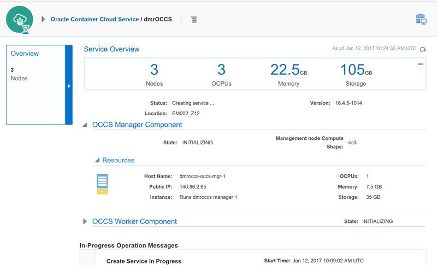Click the Create Service In Progress message
438x265 pixels.
coord(144,261)
